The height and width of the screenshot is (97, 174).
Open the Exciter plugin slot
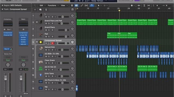tap(23, 40)
